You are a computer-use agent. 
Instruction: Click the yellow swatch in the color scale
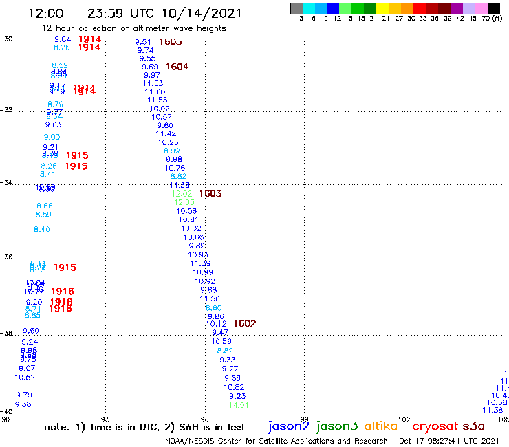click(382, 8)
